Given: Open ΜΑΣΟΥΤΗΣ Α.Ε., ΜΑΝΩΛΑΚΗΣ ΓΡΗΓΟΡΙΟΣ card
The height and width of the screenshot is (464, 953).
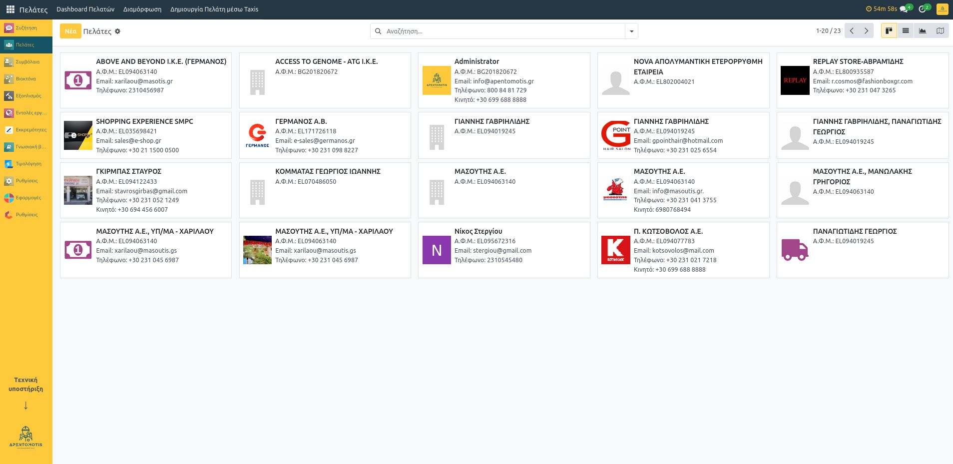Looking at the screenshot, I should coord(863,190).
